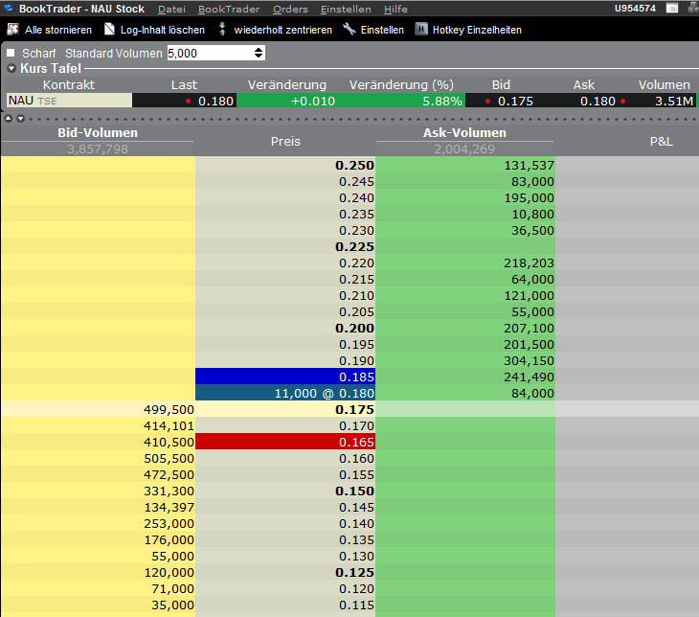Click total bid volume 3,857,798

point(98,149)
